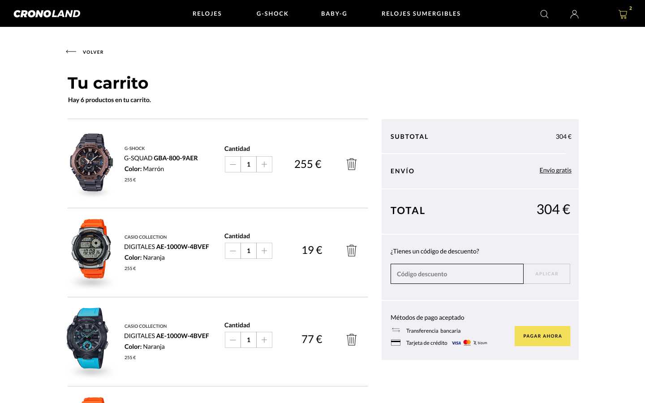Open the user account icon
Viewport: 645px width, 403px height.
[x=574, y=14]
